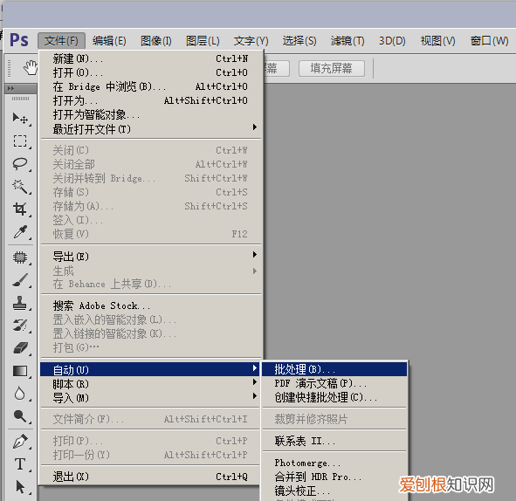Open the 窗口(W) menu
The width and height of the screenshot is (516, 501).
[489, 41]
